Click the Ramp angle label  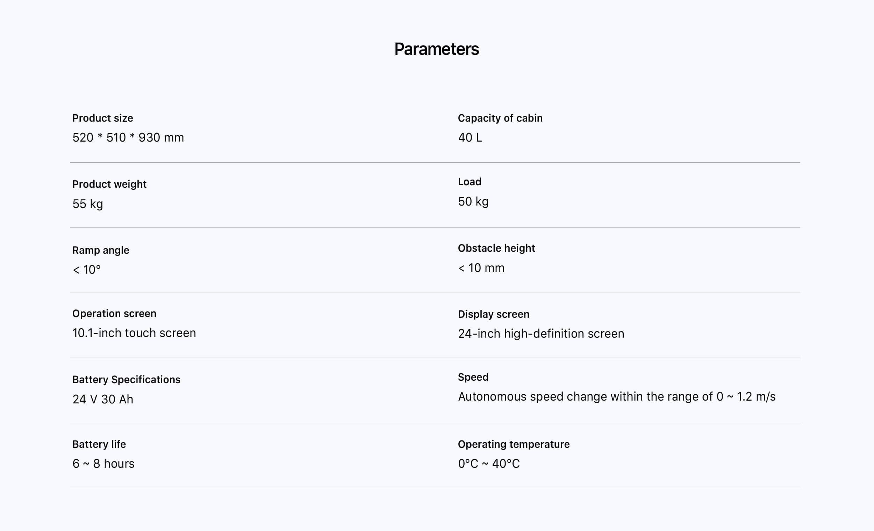[101, 250]
